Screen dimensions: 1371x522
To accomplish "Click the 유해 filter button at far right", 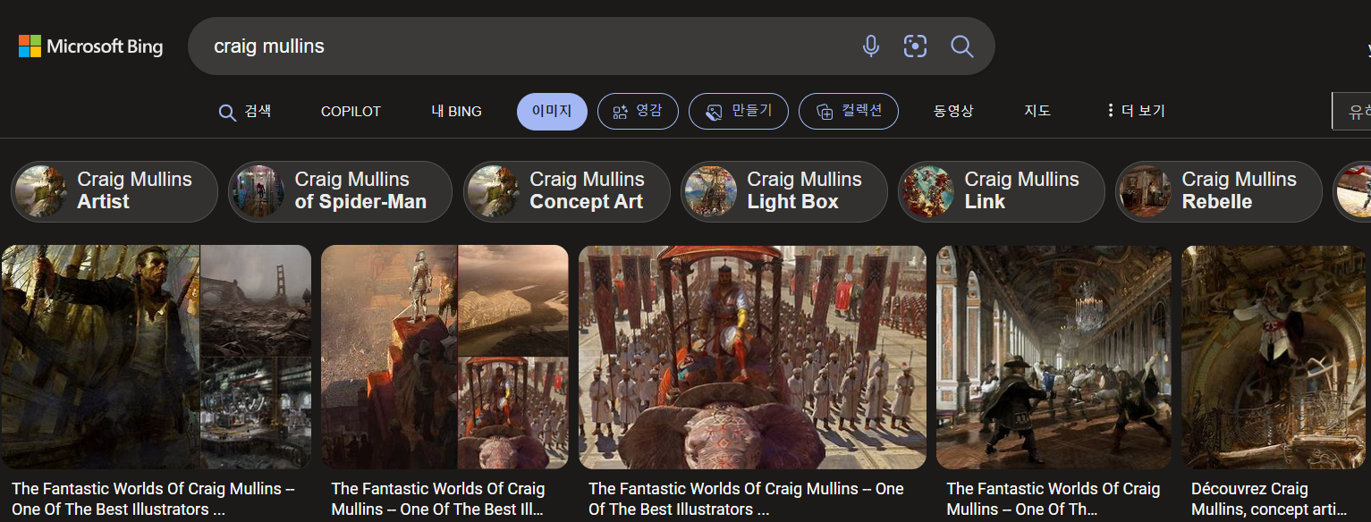I will point(1351,112).
